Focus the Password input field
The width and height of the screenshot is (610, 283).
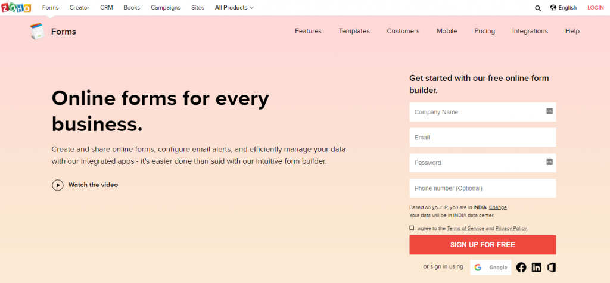(x=483, y=163)
